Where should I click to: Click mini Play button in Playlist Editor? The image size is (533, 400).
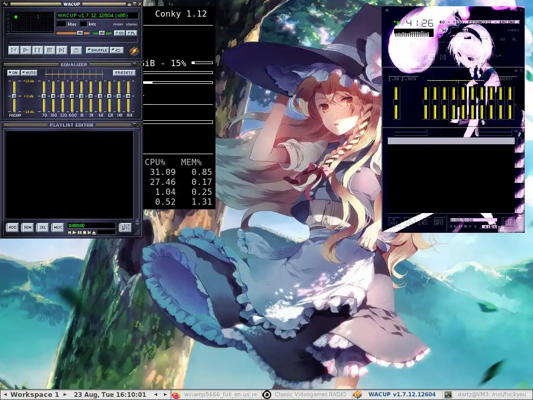[74, 233]
